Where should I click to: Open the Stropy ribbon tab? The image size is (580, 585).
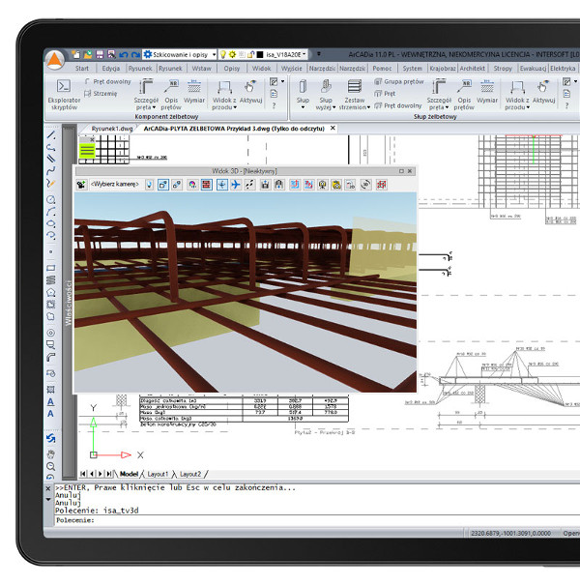pos(503,69)
